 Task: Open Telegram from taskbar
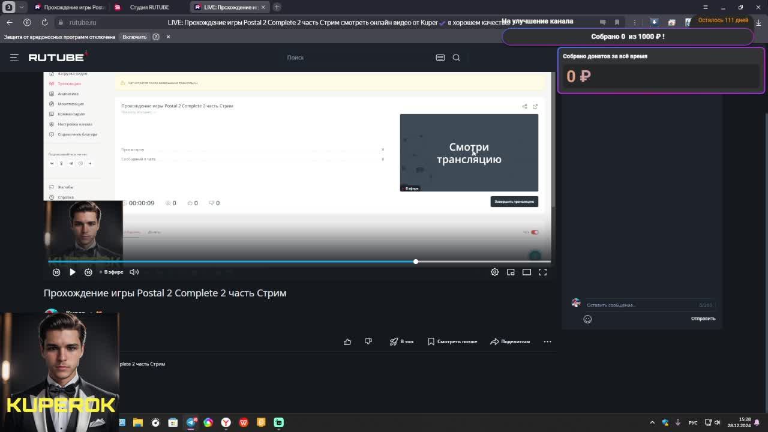[191, 422]
